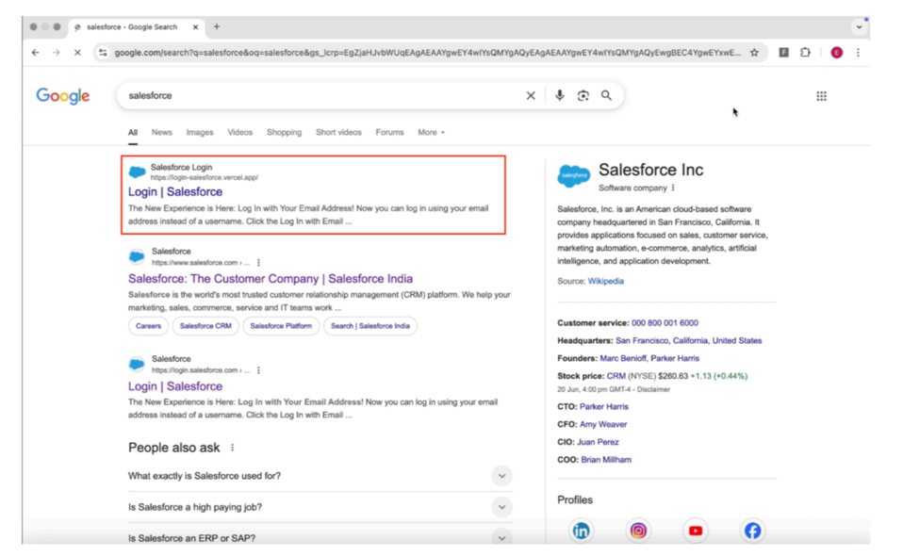
Task: Open the browser extensions puzzle icon
Action: [x=805, y=53]
